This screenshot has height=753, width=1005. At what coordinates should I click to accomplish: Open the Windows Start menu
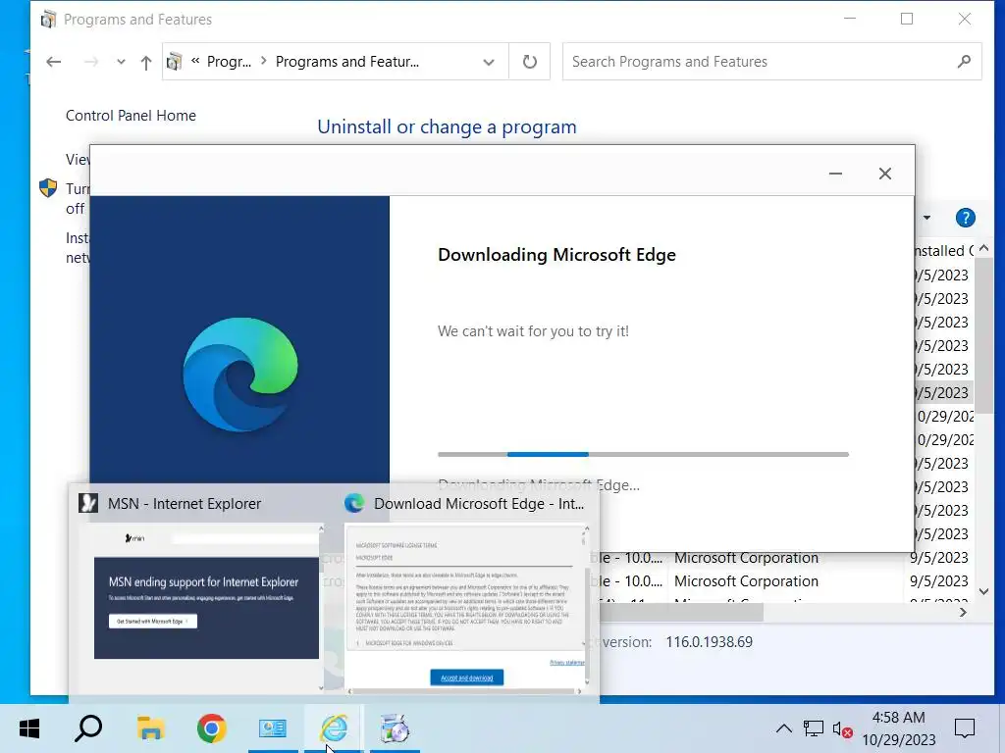pos(29,728)
